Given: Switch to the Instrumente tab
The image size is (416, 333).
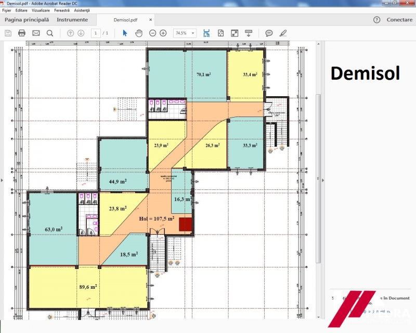Looking at the screenshot, I should [x=72, y=20].
